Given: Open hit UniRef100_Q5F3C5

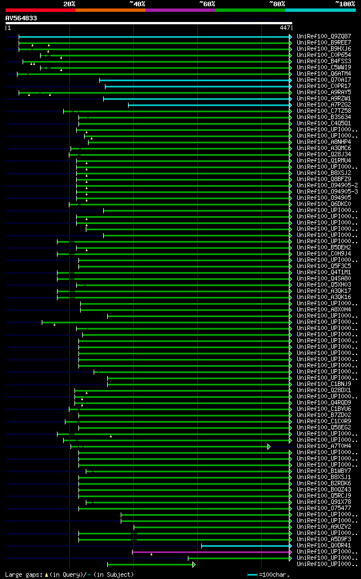Looking at the screenshot, I should tap(324, 266).
